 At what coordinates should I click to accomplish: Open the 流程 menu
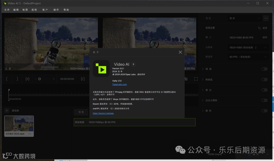(x=34, y=10)
